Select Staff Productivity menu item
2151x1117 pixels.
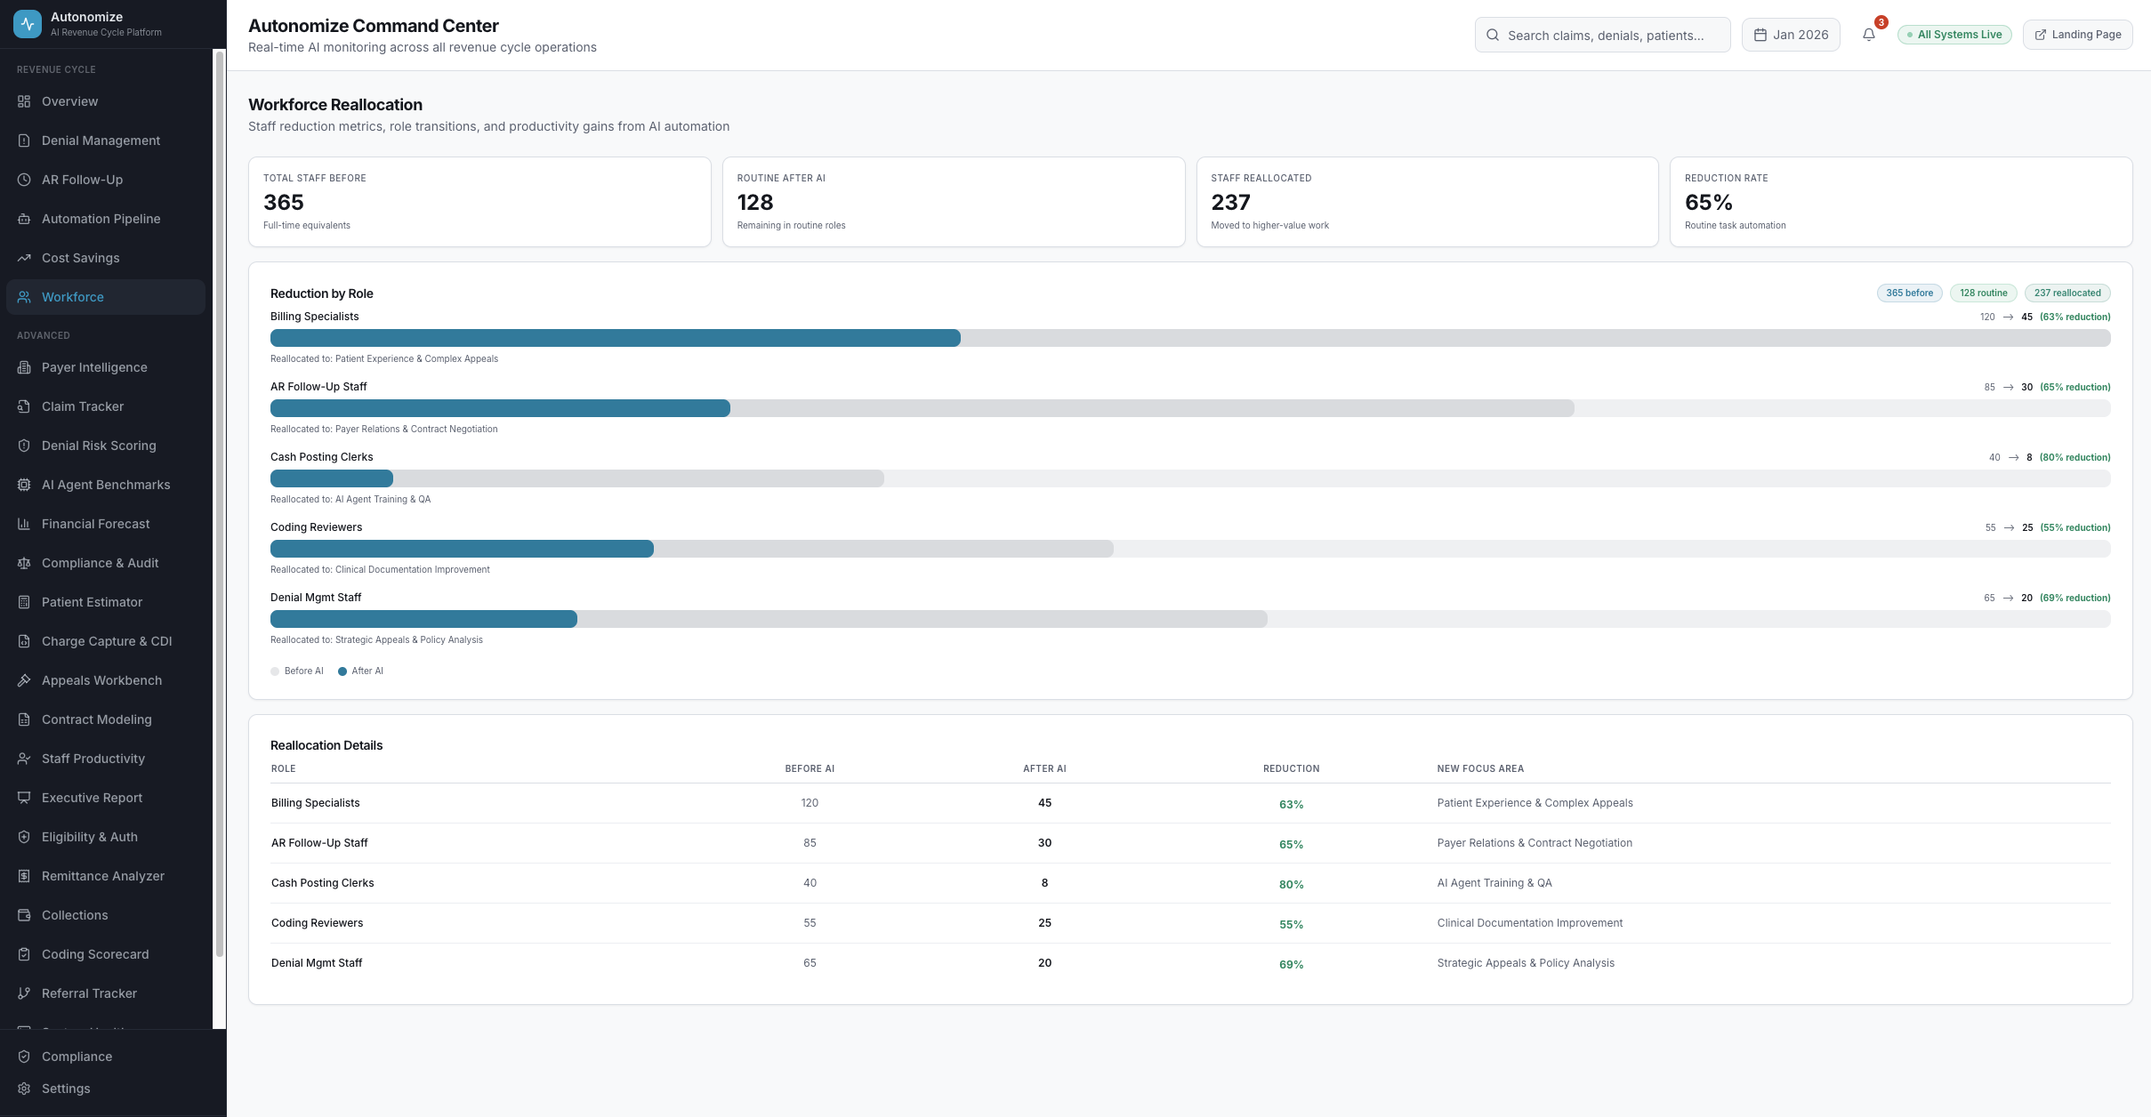coord(93,759)
